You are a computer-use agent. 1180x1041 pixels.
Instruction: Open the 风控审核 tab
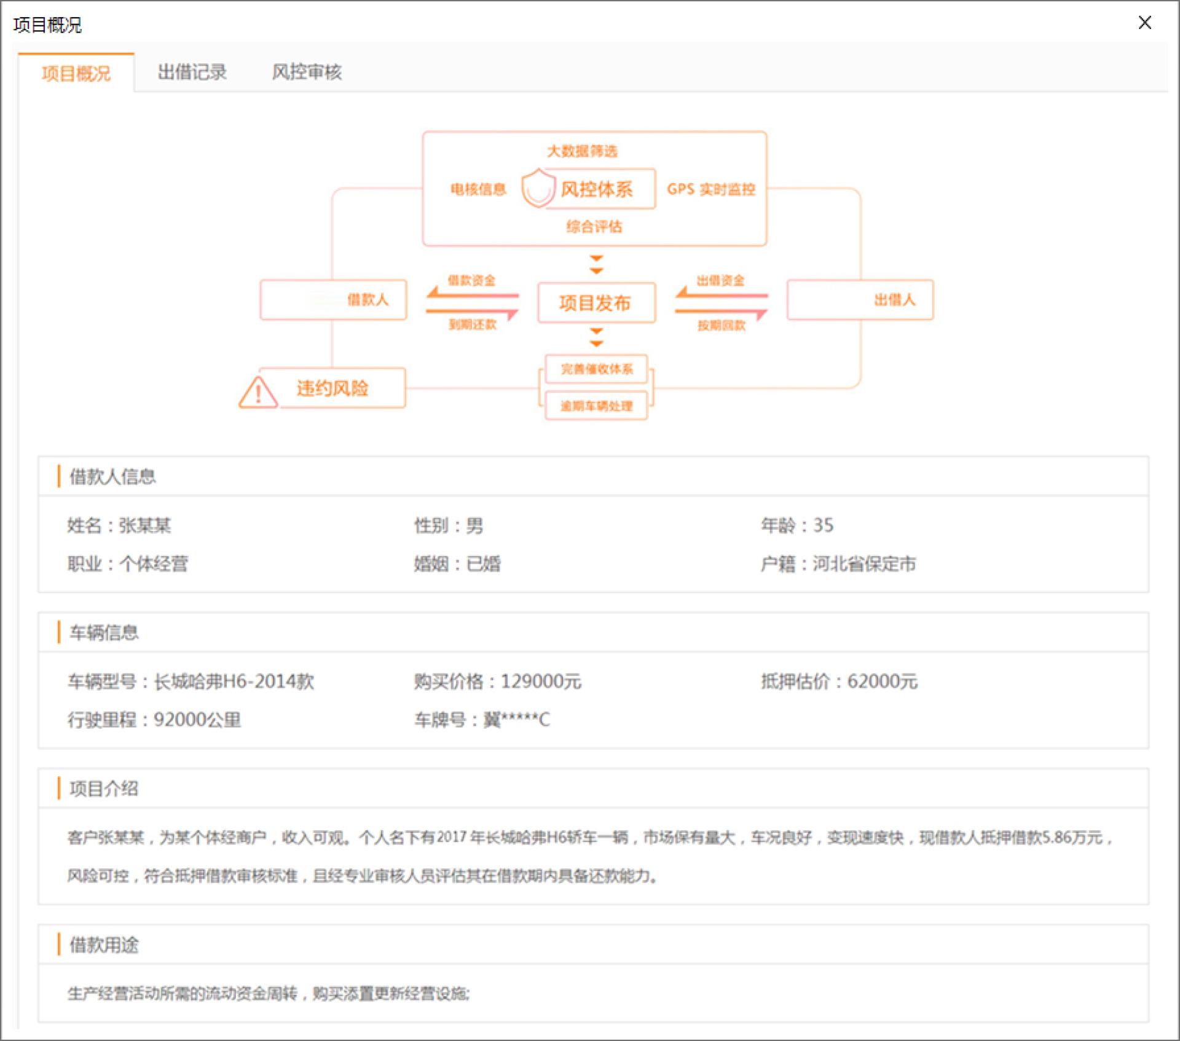tap(307, 73)
